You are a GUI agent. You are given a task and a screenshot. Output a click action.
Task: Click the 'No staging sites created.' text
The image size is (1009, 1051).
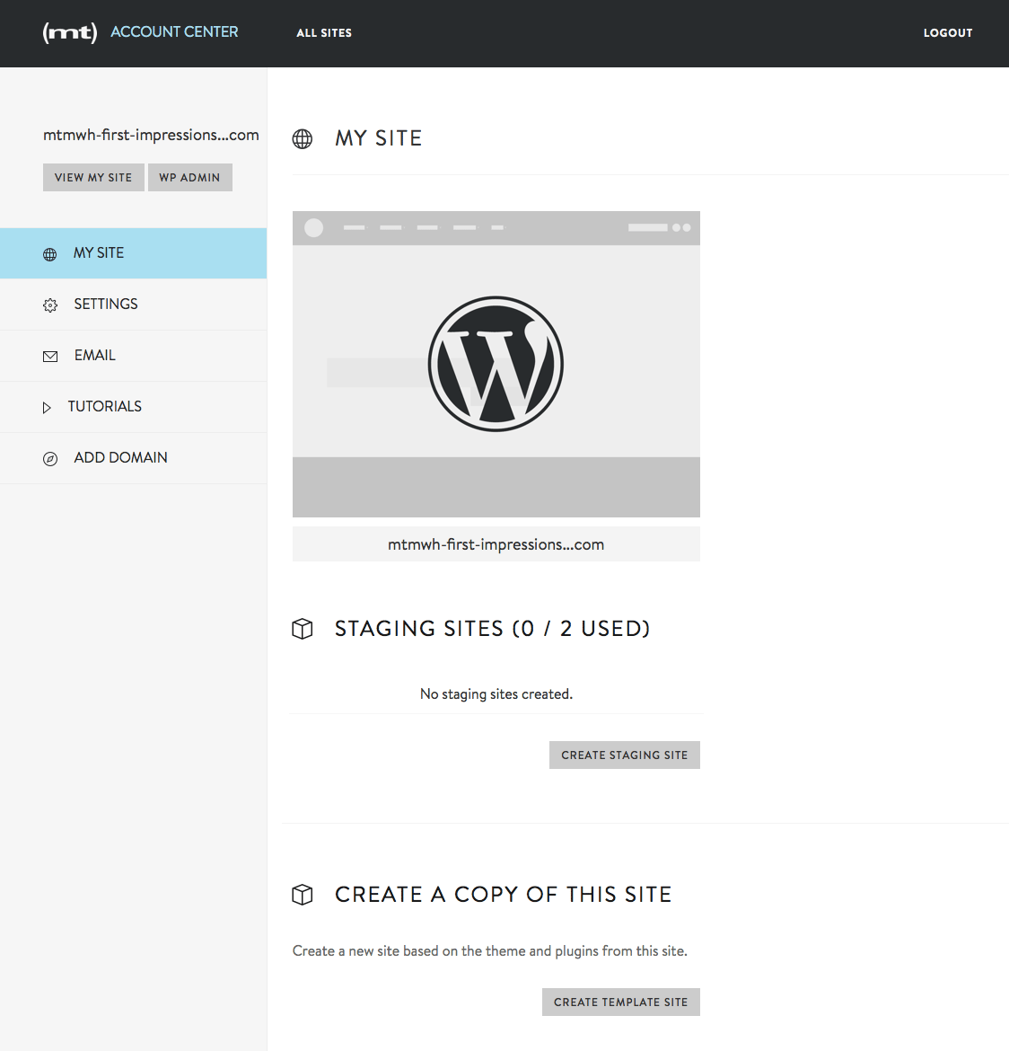click(x=496, y=693)
